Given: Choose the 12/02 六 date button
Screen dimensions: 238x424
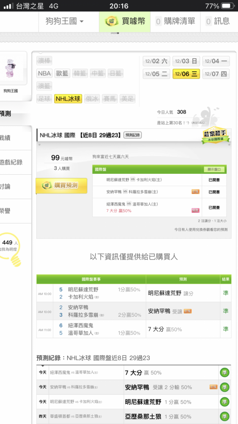Looking at the screenshot, I should tap(156, 61).
